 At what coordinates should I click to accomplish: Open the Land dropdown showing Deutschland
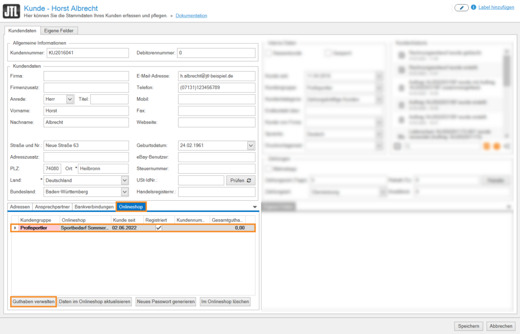(x=124, y=180)
